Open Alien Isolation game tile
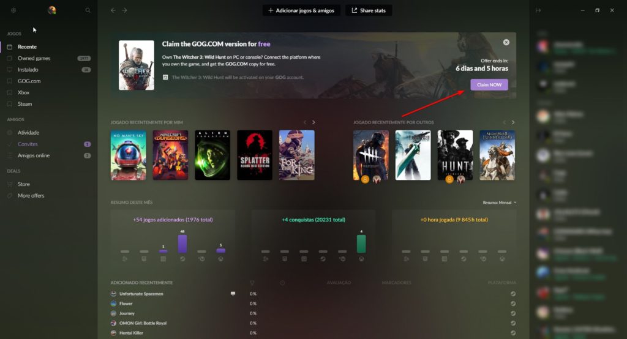 click(x=212, y=155)
